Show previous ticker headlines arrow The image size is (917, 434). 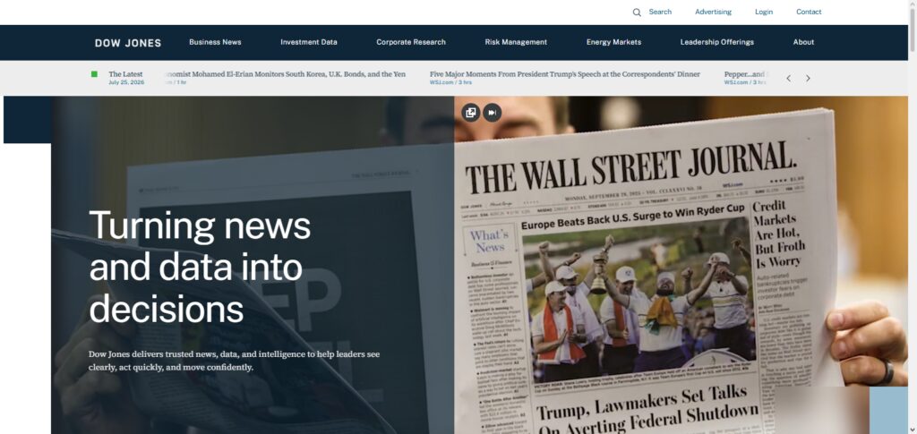click(788, 78)
